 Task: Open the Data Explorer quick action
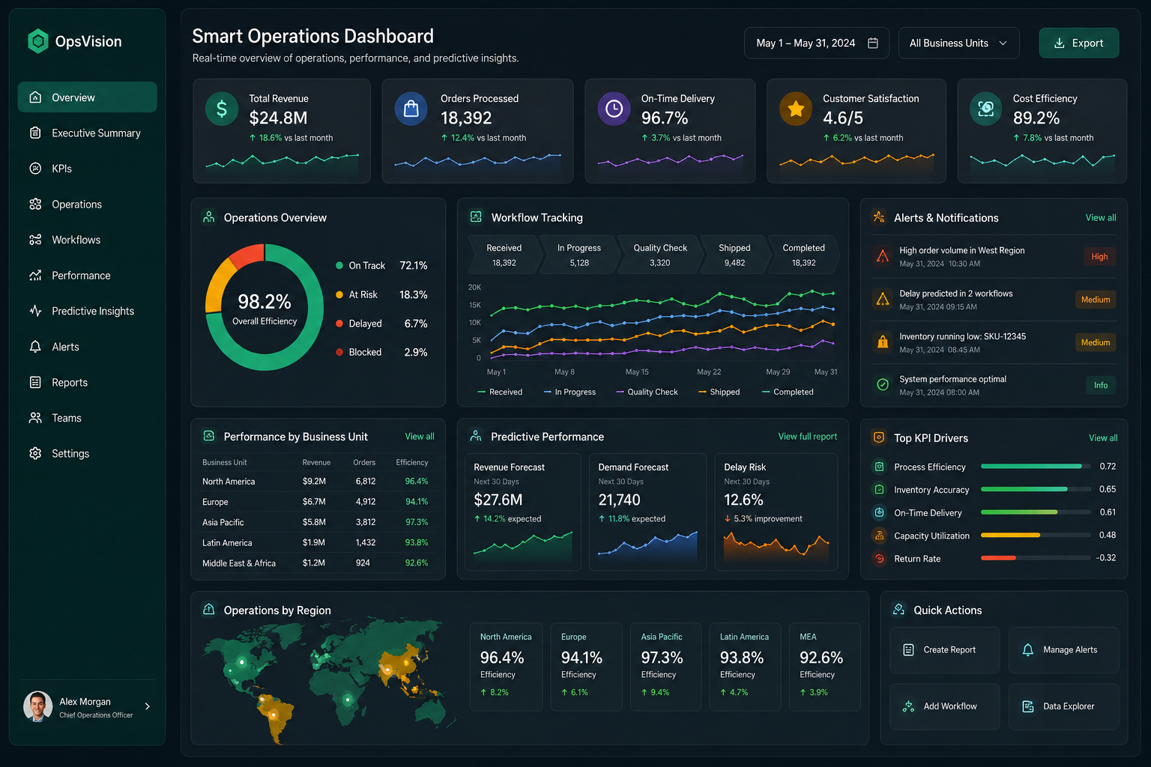[1063, 706]
